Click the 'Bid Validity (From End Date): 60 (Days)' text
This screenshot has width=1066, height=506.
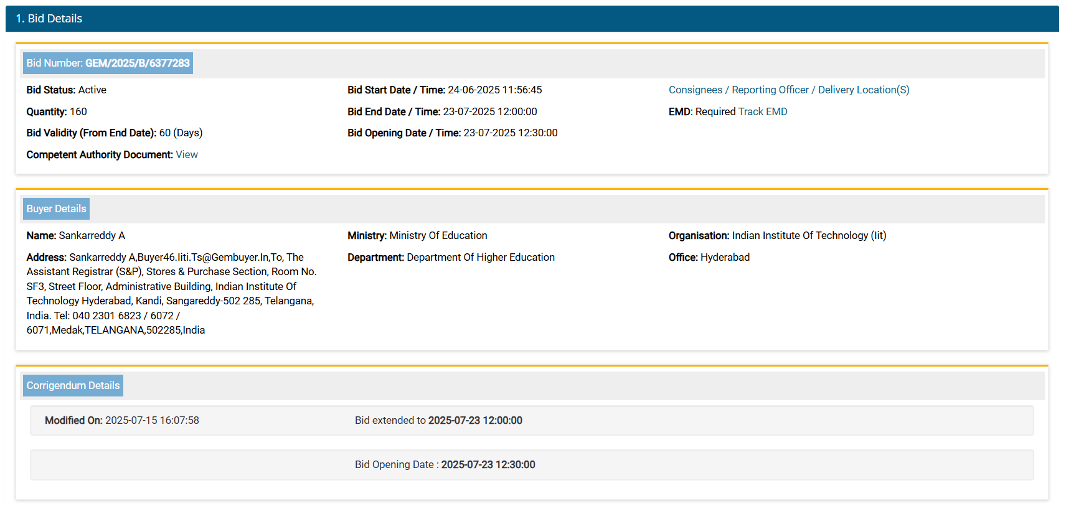coord(115,133)
